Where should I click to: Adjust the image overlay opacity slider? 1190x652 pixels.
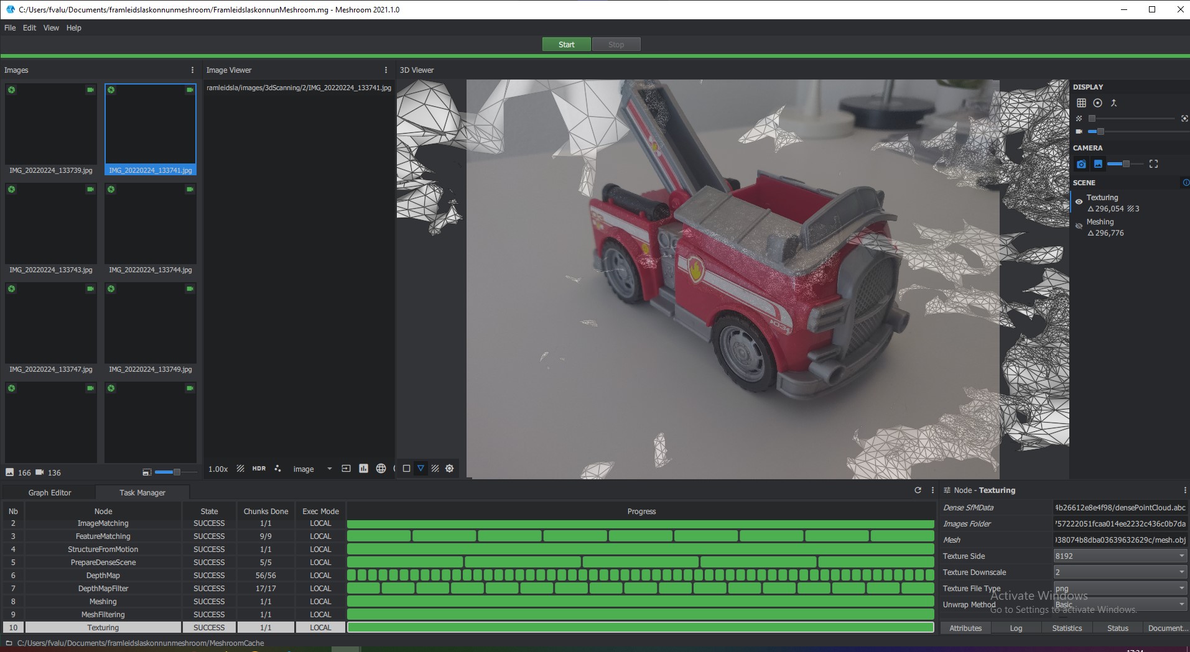[1125, 164]
